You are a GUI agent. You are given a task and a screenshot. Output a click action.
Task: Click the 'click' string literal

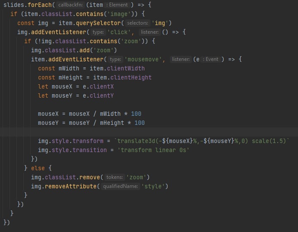[119, 32]
